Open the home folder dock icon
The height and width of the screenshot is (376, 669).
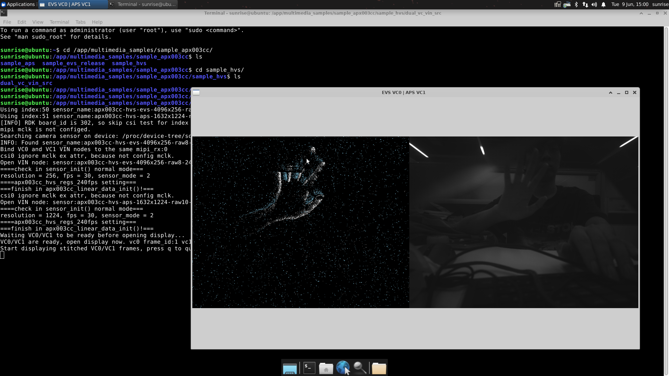point(326,368)
